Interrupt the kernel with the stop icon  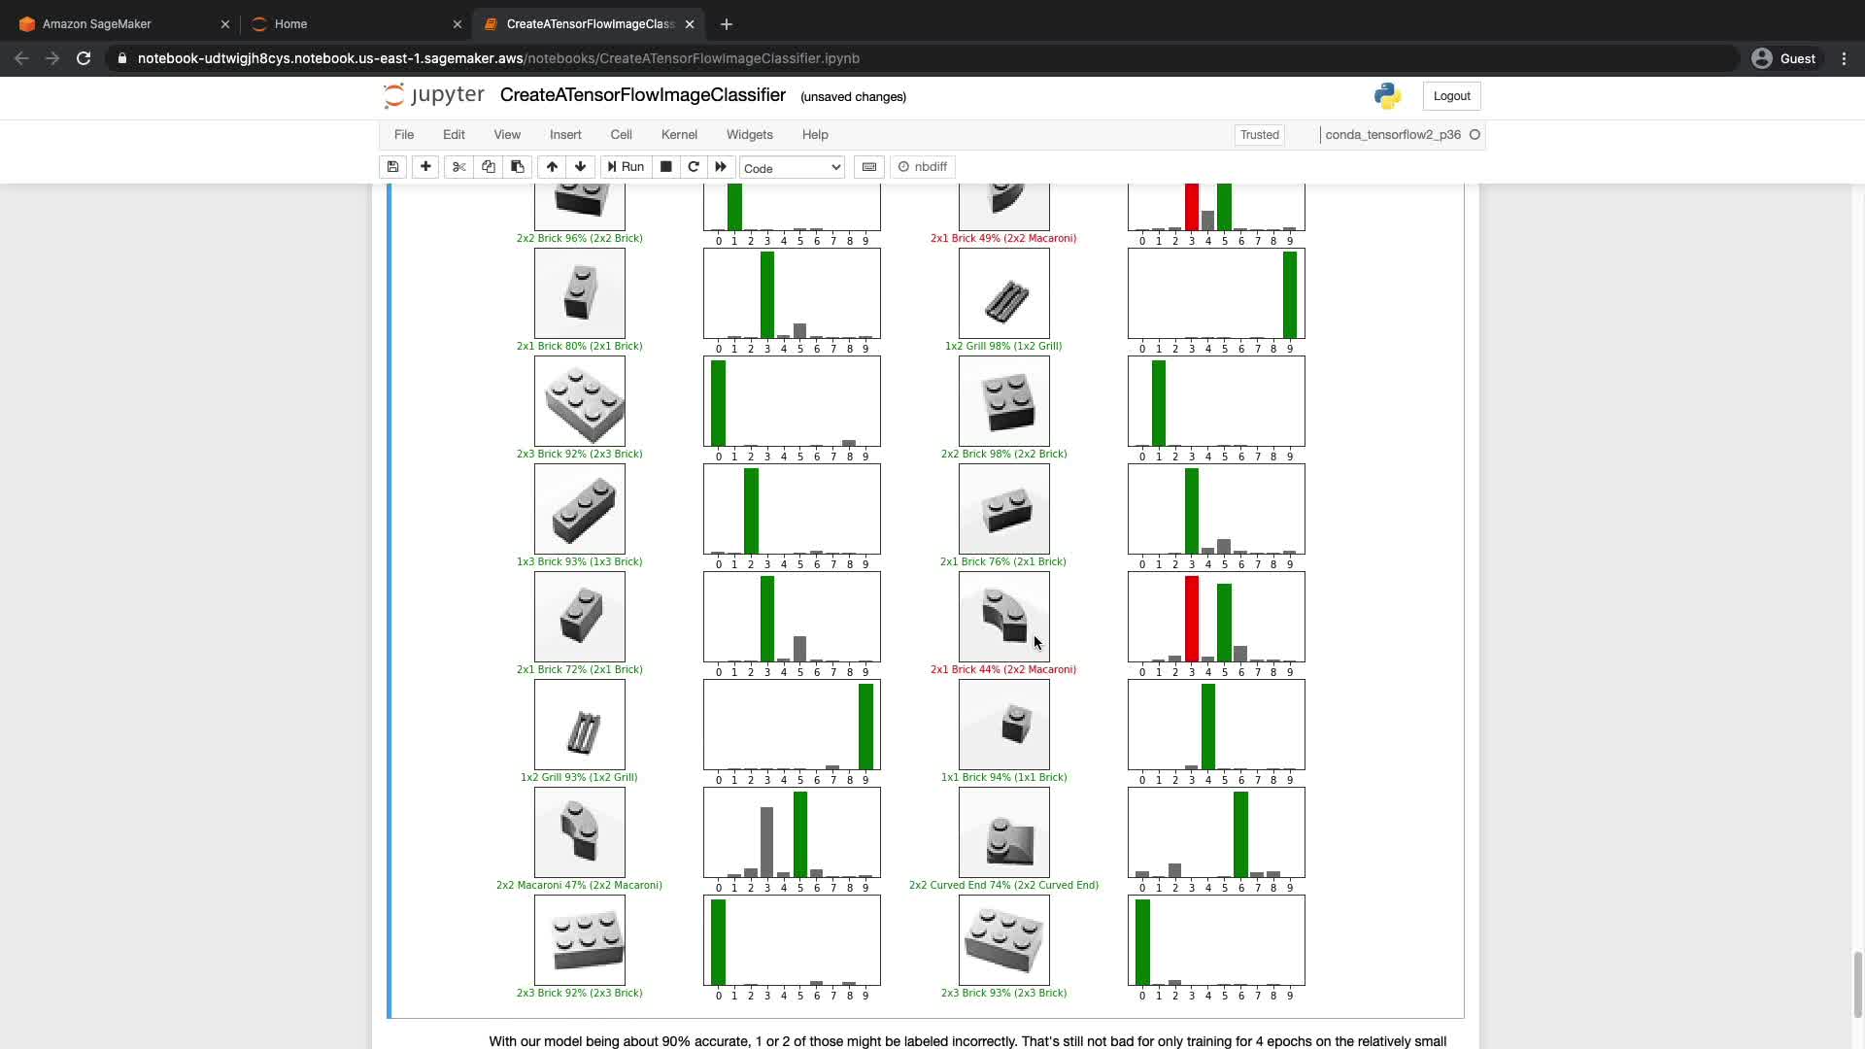(x=666, y=167)
